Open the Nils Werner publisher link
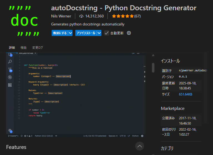Image resolution: width=213 pixels, height=155 pixels. [x=61, y=16]
